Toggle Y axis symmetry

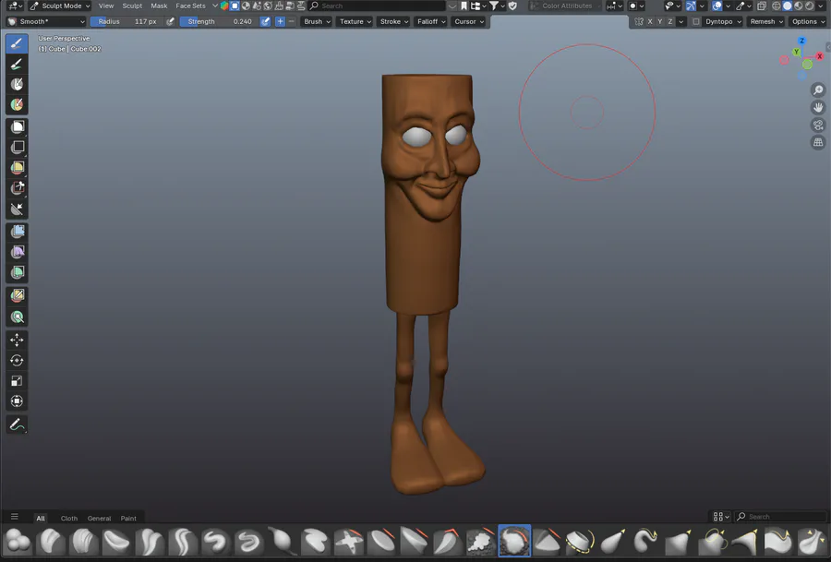660,22
